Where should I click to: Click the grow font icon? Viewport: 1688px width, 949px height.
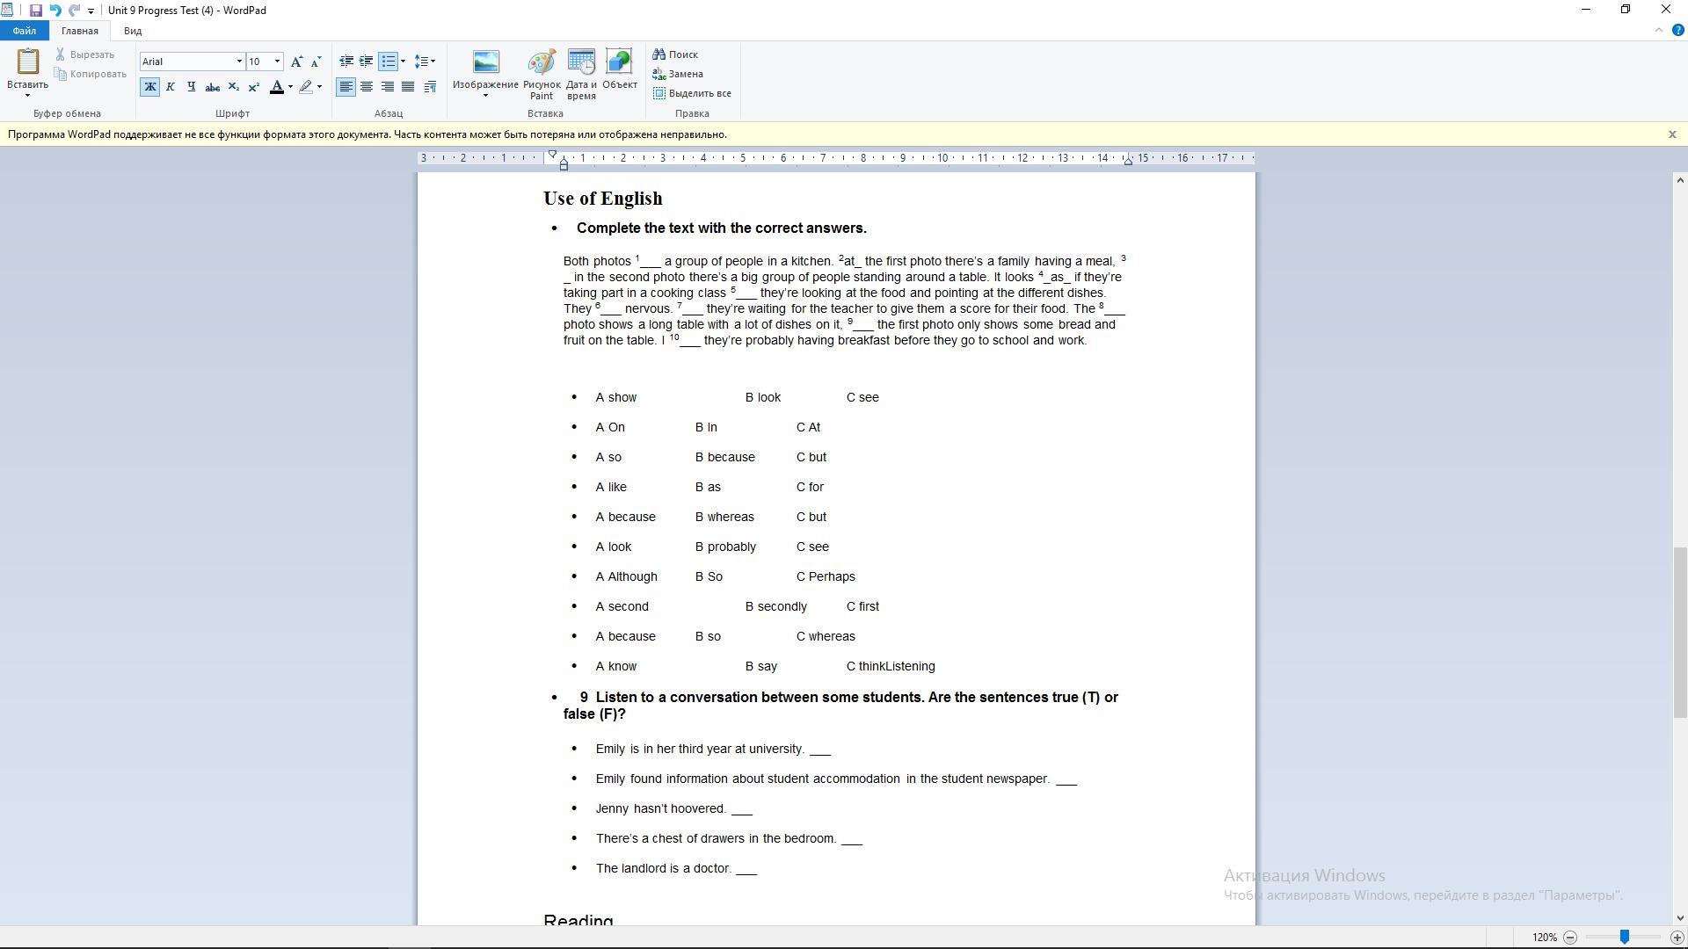pyautogui.click(x=297, y=62)
